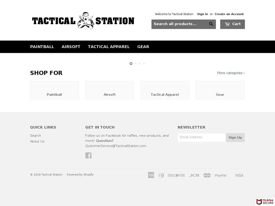The height and width of the screenshot is (206, 275).
Task: Click the GET IN TOUCH heading
Action: click(x=100, y=127)
